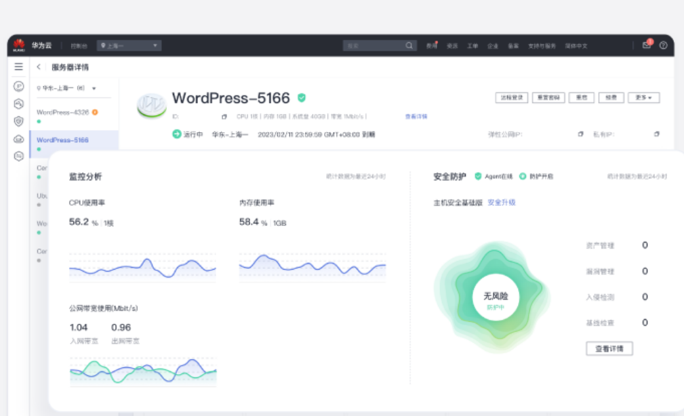
Task: Click green shield badge beside WordPress-5166 title
Action: pyautogui.click(x=302, y=98)
